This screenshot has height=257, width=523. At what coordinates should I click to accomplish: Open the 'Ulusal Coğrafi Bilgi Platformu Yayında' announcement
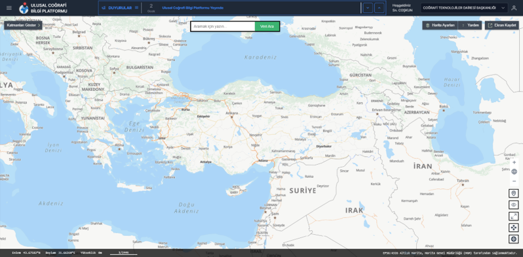coord(193,8)
